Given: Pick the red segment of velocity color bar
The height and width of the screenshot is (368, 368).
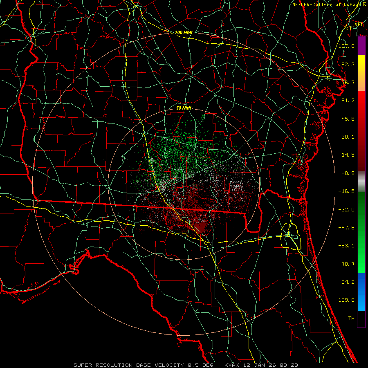Looking at the screenshot, I should pyautogui.click(x=361, y=131).
